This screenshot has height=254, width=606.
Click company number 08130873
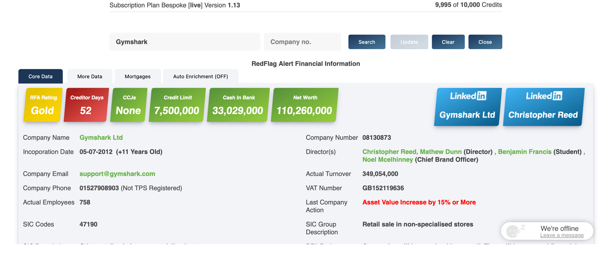point(377,138)
